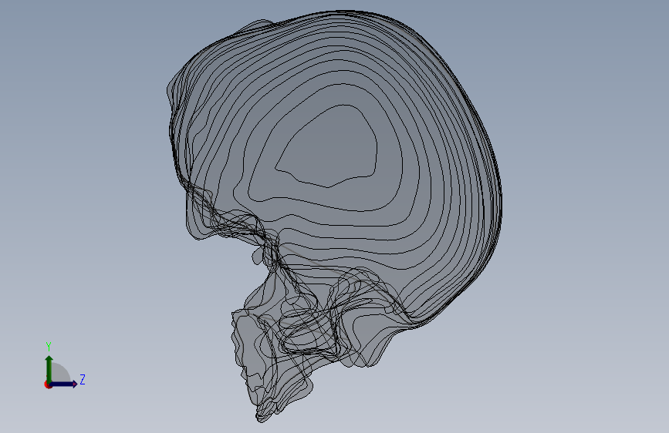Click the green Y axis arrow

pyautogui.click(x=49, y=369)
